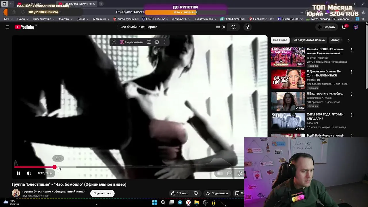The width and height of the screenshot is (368, 207).
Task: Like the video with thumbs-up 1,1 тыс.
Action: [179, 193]
